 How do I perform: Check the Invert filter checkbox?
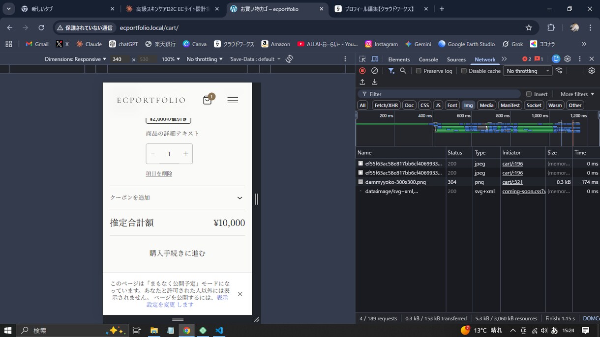click(529, 94)
